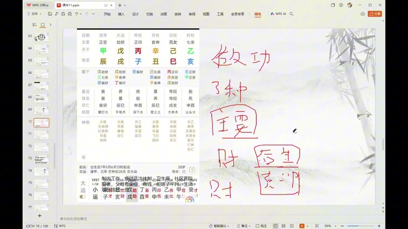408x229 pixels.
Task: Collapse slide panel with chevron arrow
Action: (50, 24)
